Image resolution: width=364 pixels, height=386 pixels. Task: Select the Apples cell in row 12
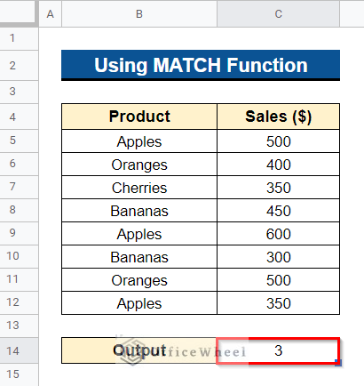(139, 303)
